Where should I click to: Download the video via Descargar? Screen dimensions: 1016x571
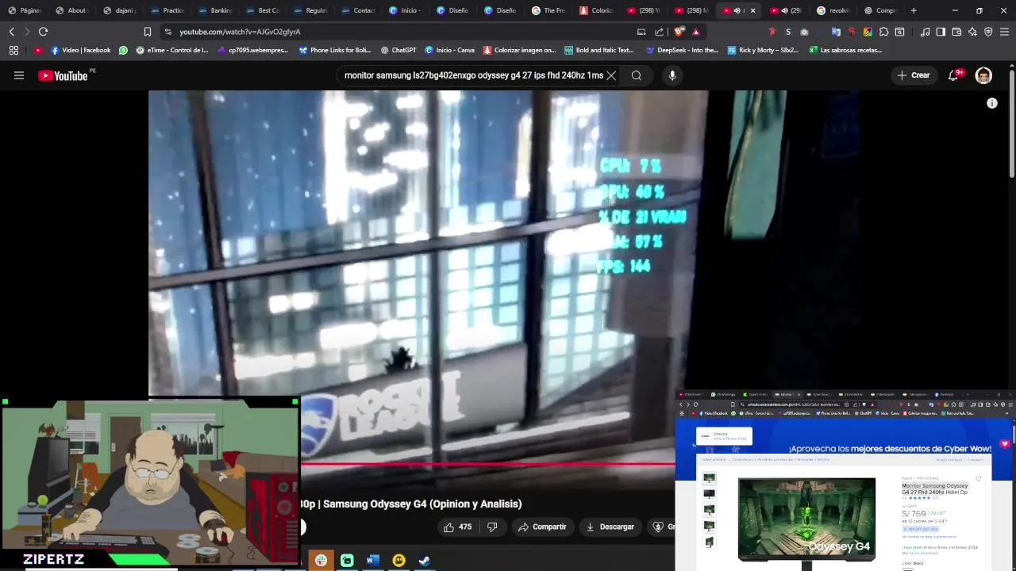610,527
